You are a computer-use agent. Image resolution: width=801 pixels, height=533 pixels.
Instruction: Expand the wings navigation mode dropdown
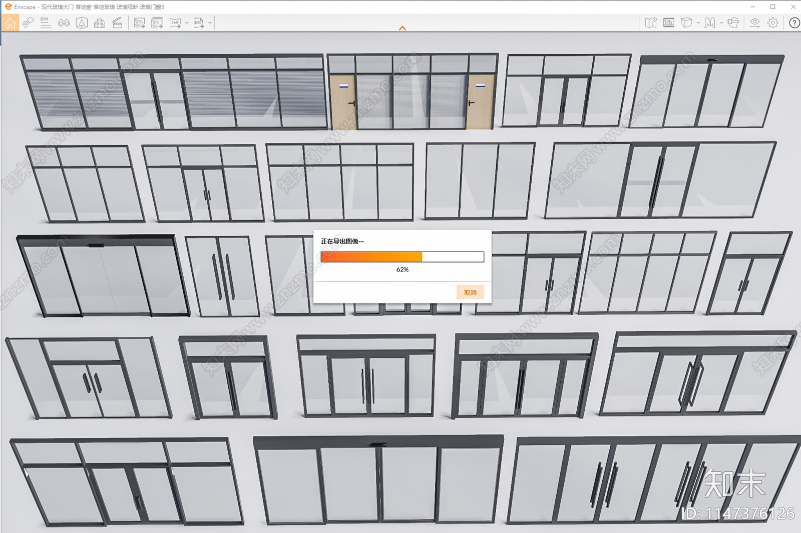721,23
